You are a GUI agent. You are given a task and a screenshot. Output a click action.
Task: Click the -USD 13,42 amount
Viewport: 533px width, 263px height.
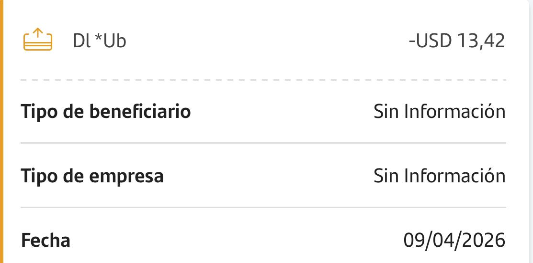coord(457,41)
